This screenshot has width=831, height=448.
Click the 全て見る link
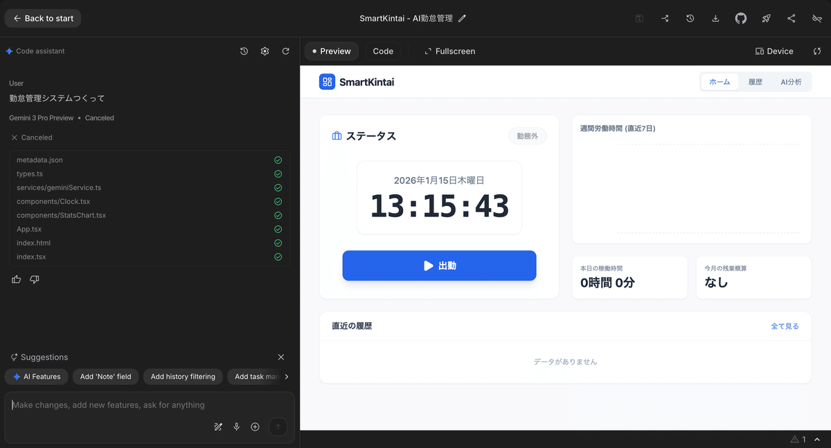(785, 325)
